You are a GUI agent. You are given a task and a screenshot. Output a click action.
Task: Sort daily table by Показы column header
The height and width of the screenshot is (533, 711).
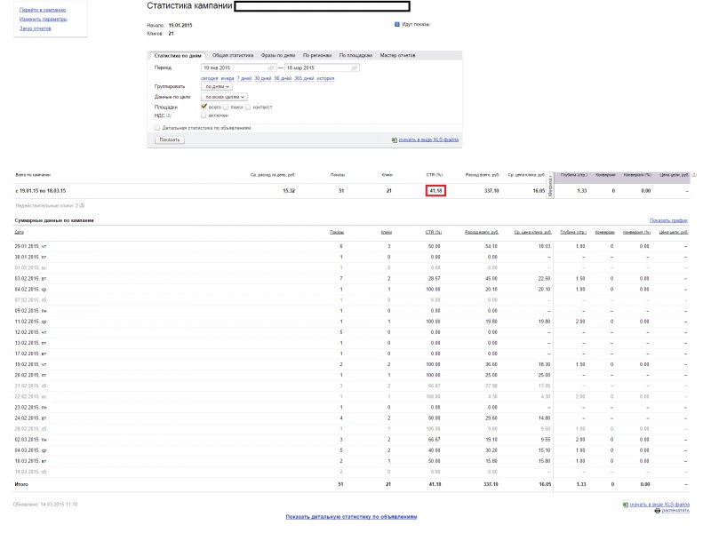pos(337,233)
